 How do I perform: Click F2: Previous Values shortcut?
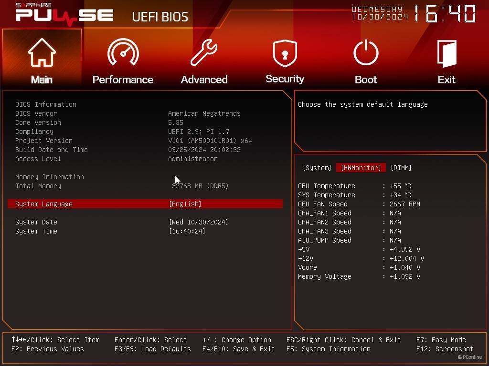click(47, 349)
